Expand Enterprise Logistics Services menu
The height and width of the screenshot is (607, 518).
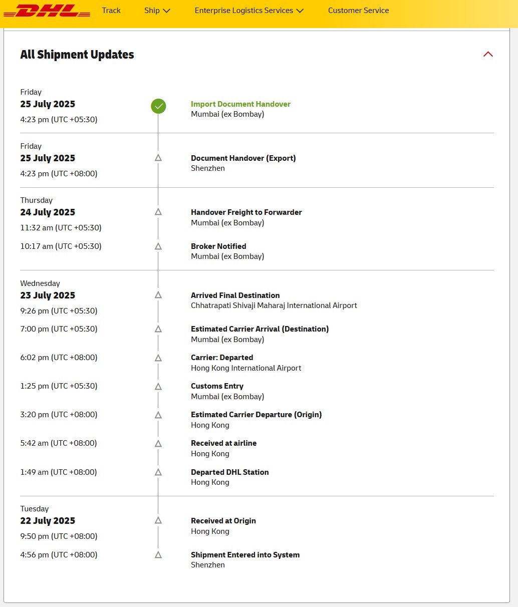tap(249, 11)
